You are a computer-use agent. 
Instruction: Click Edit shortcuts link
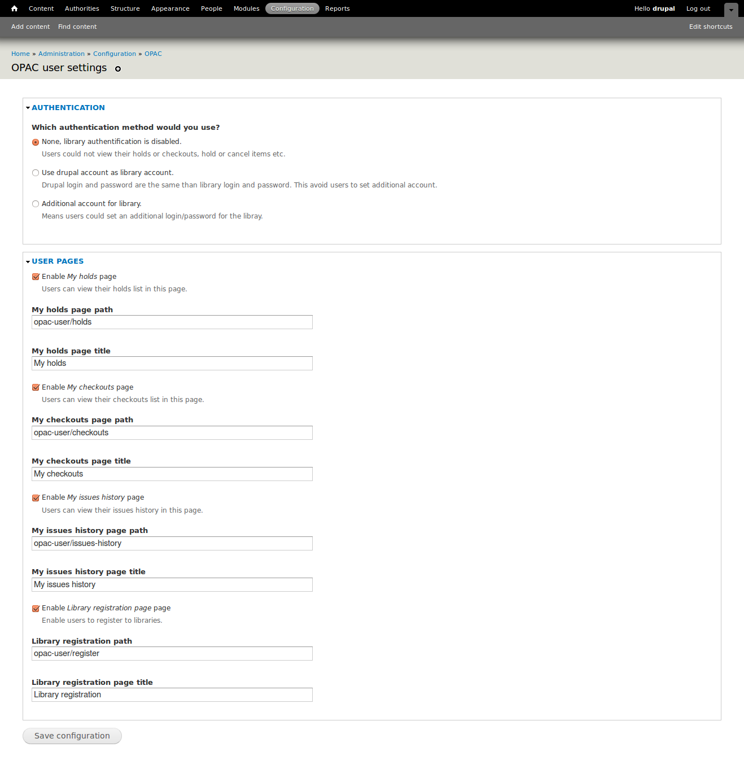click(x=711, y=27)
